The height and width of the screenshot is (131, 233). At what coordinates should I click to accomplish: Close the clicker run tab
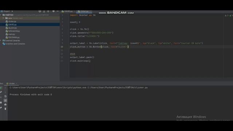pos(16,83)
